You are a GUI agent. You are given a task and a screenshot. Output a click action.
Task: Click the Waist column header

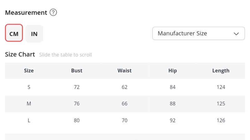point(124,71)
